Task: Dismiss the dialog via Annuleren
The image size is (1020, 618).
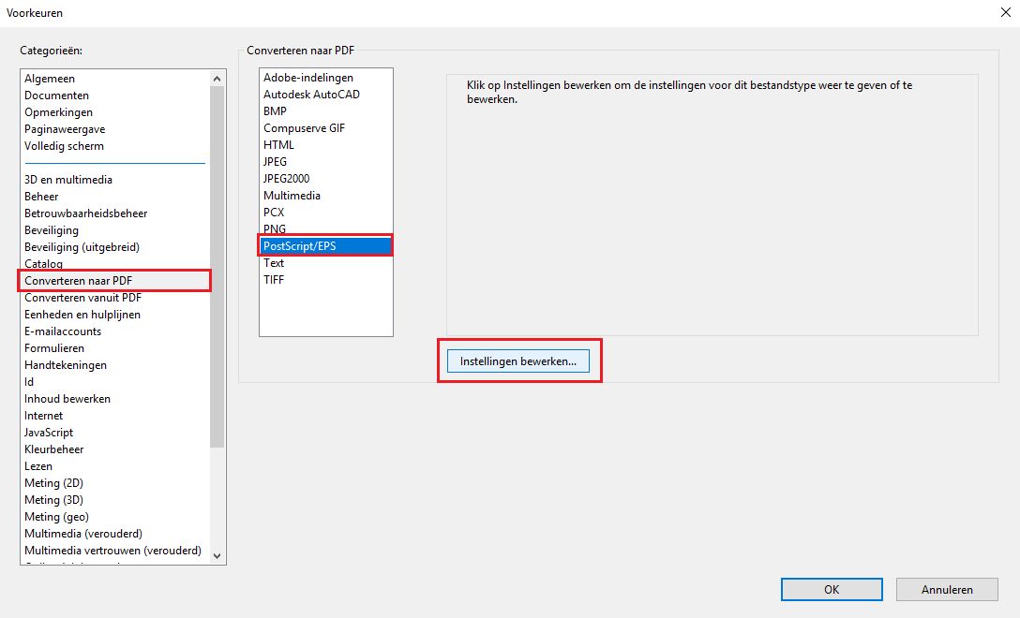Action: coord(946,589)
